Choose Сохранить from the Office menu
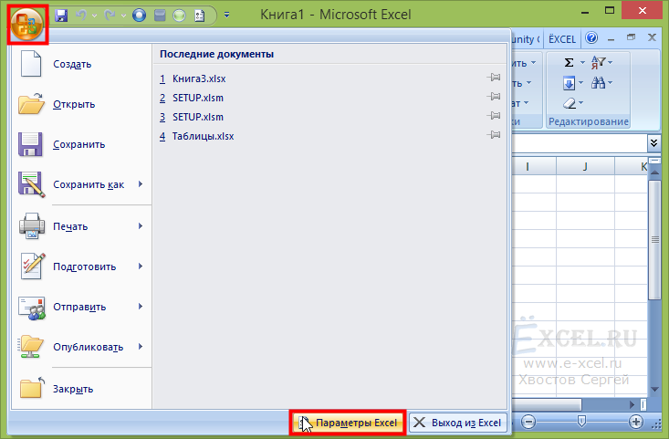This screenshot has width=669, height=439. [81, 144]
